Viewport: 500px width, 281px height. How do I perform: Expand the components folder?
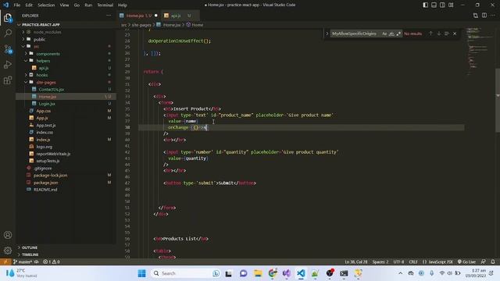[x=26, y=54]
